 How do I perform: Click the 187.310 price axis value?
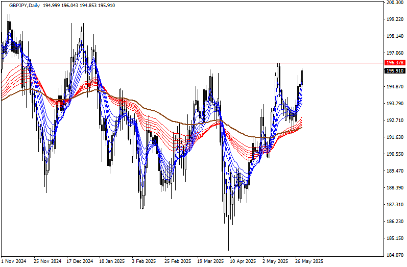[x=395, y=205]
